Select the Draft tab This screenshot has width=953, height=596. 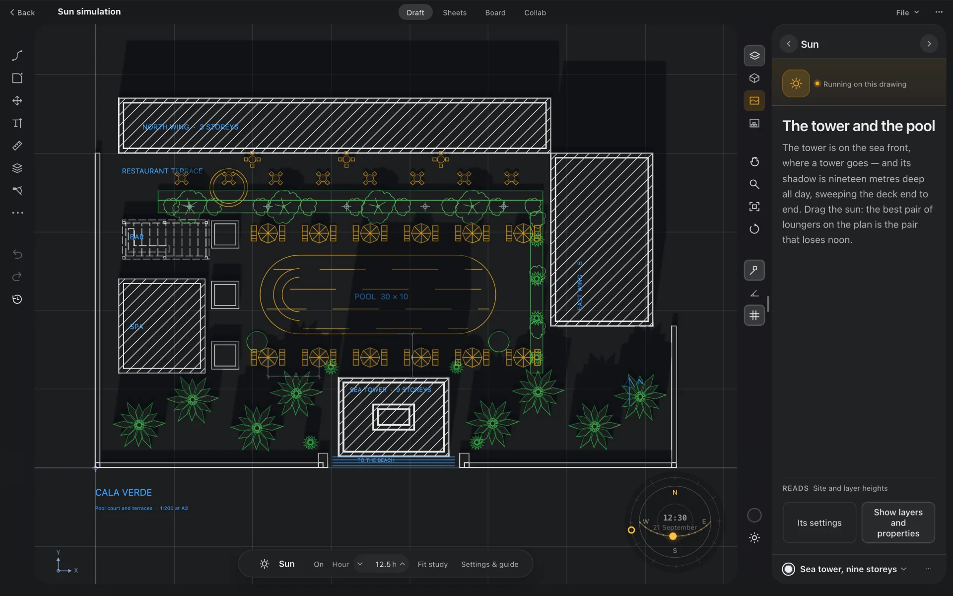tap(415, 12)
